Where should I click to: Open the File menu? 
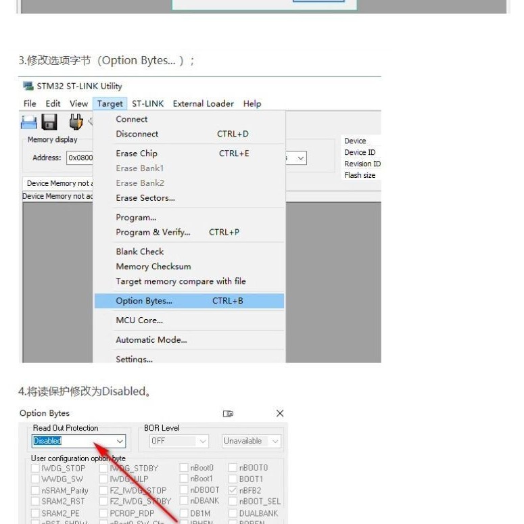pos(30,103)
